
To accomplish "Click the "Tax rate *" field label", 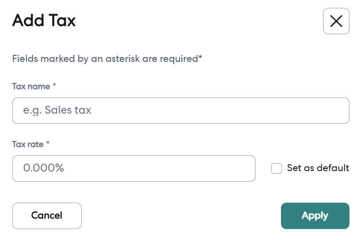I will tap(31, 144).
